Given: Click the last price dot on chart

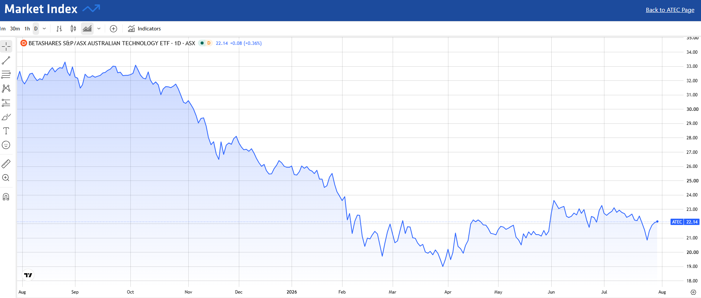Looking at the screenshot, I should click(x=657, y=222).
